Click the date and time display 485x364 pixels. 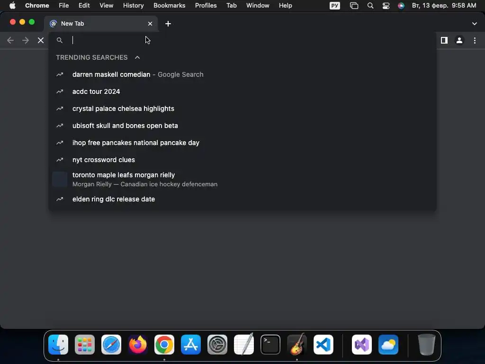coord(444,6)
